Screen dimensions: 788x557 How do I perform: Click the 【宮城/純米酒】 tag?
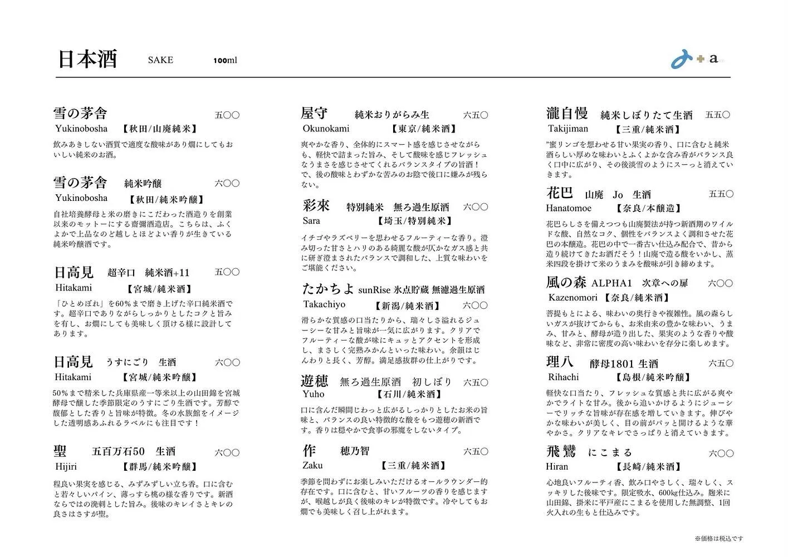159,289
